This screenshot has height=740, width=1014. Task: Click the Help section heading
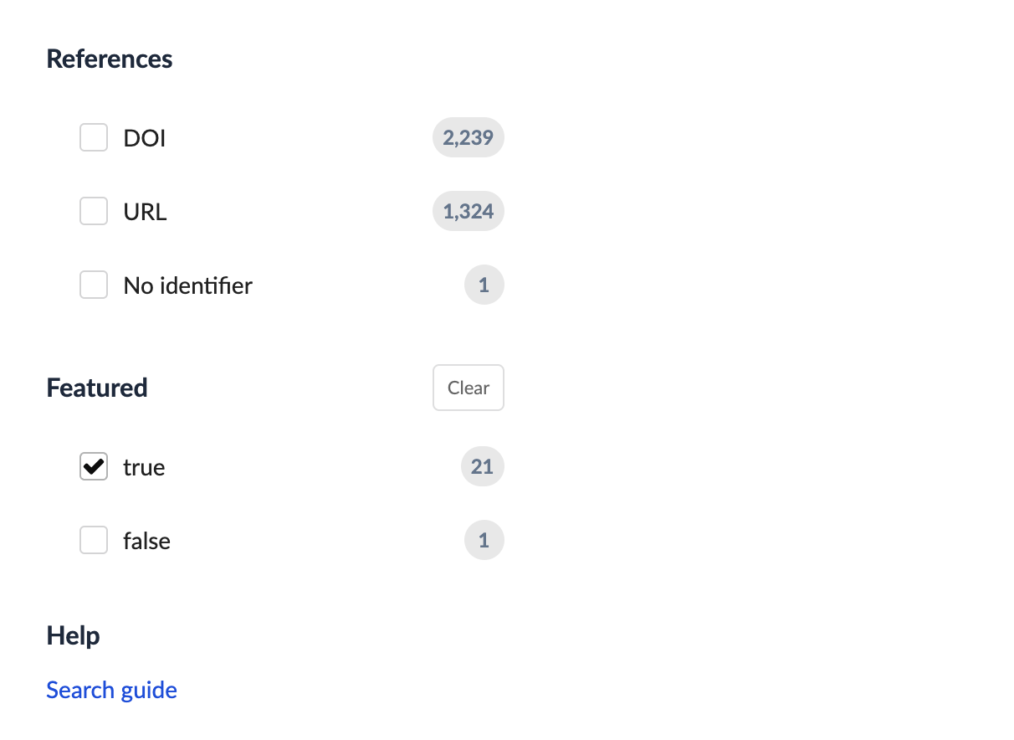(73, 635)
